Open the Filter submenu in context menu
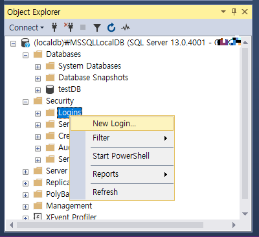The height and width of the screenshot is (237, 259). click(122, 138)
